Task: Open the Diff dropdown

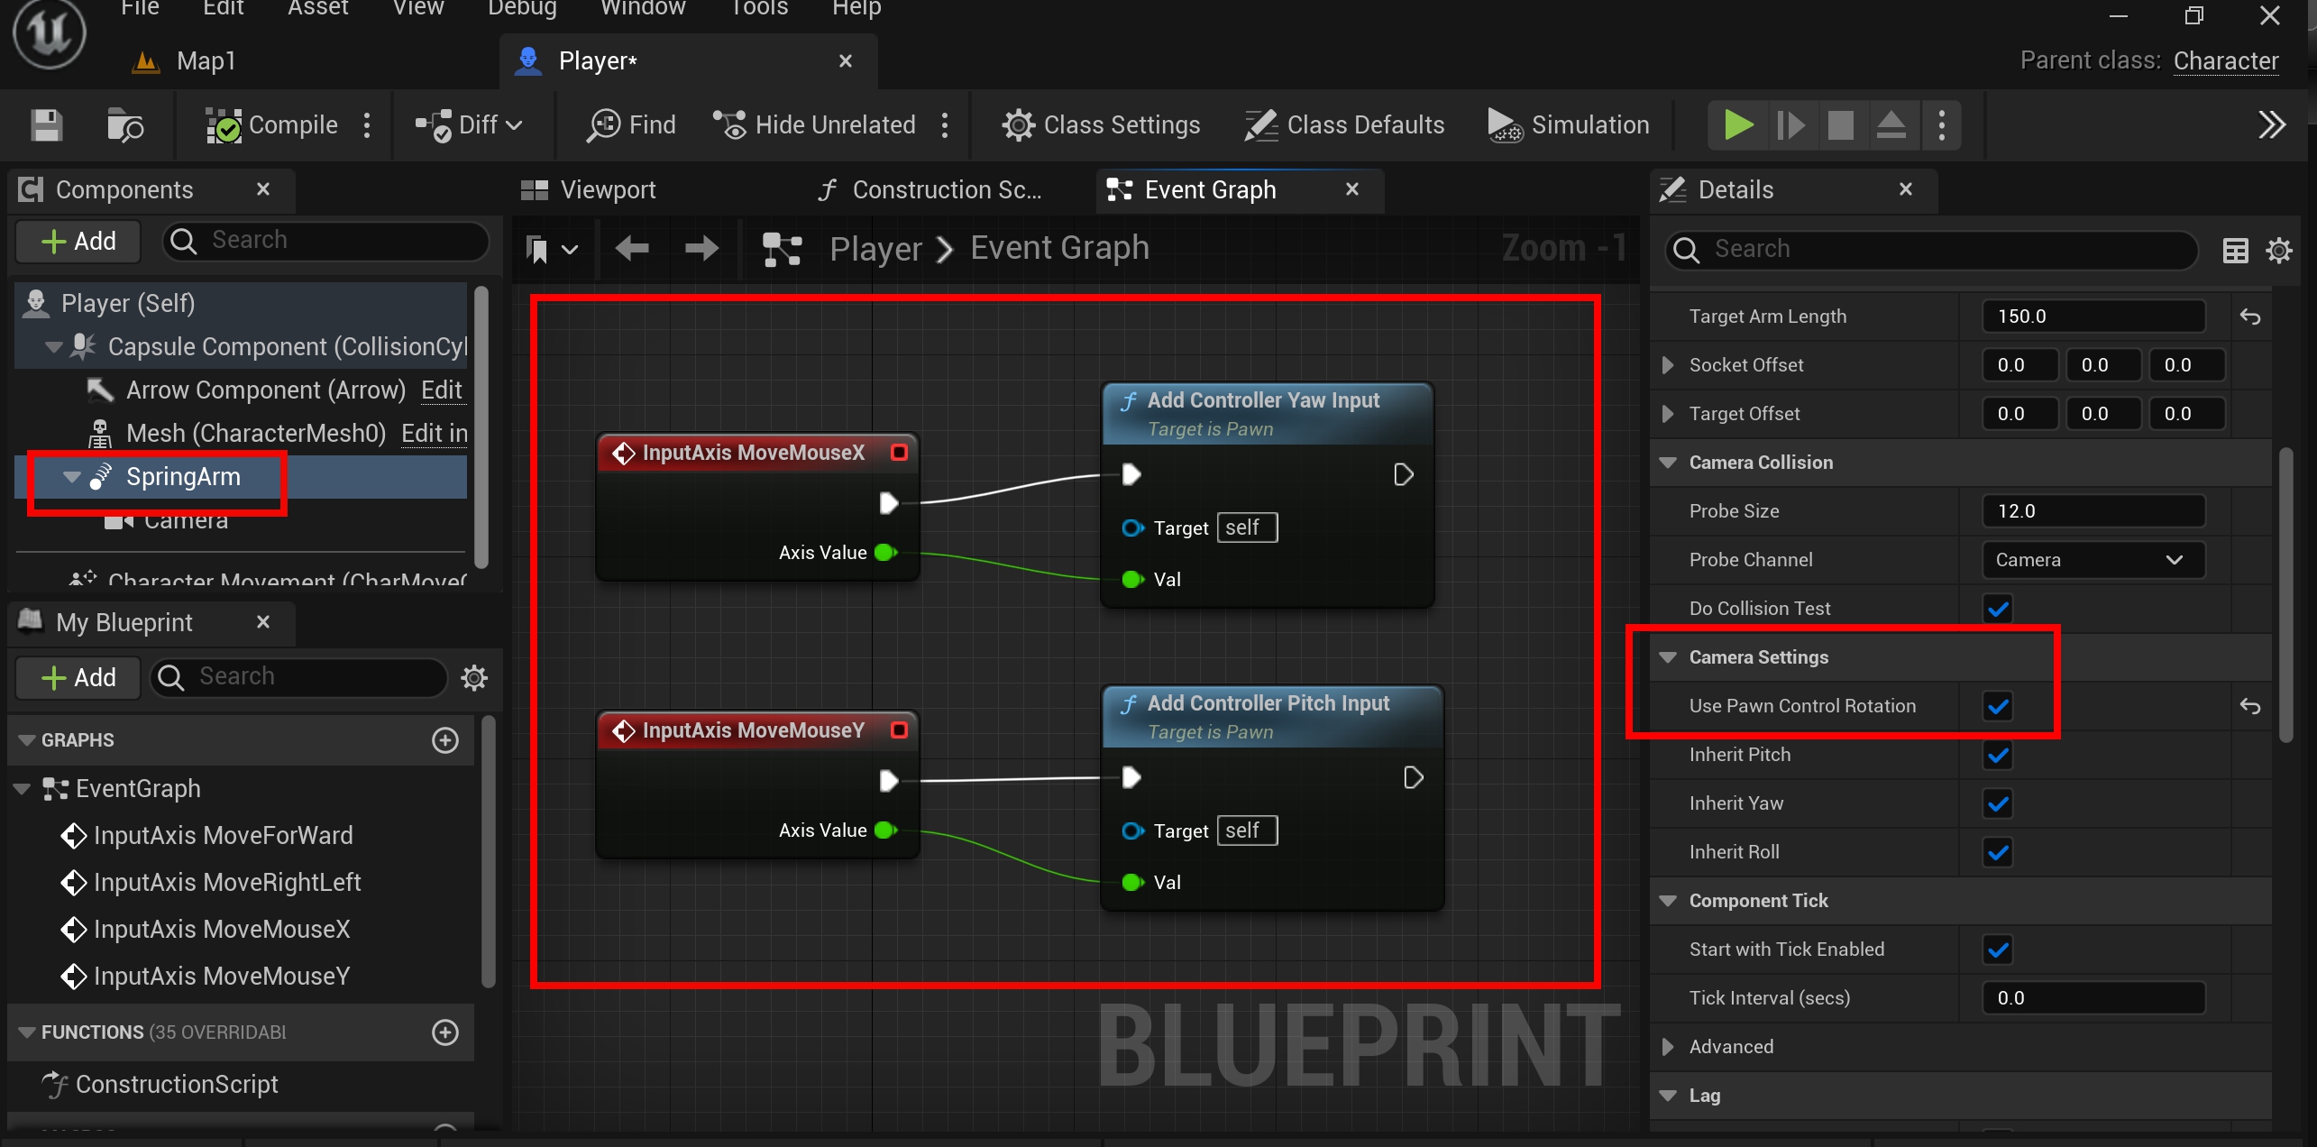Action: [x=469, y=125]
